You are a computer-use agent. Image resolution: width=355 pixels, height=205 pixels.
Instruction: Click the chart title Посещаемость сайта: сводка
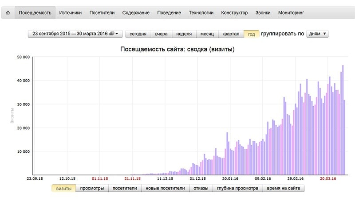pos(177,49)
